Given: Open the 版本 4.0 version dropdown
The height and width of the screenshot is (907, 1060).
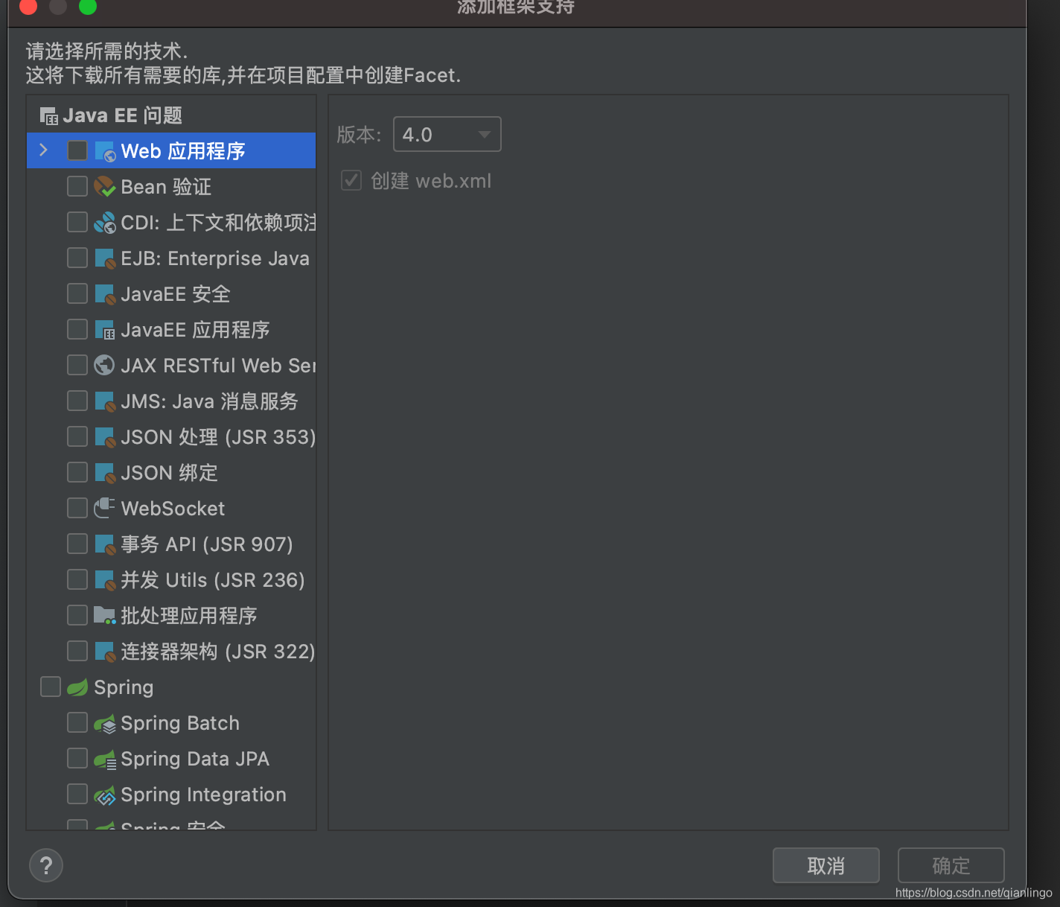Looking at the screenshot, I should point(447,135).
